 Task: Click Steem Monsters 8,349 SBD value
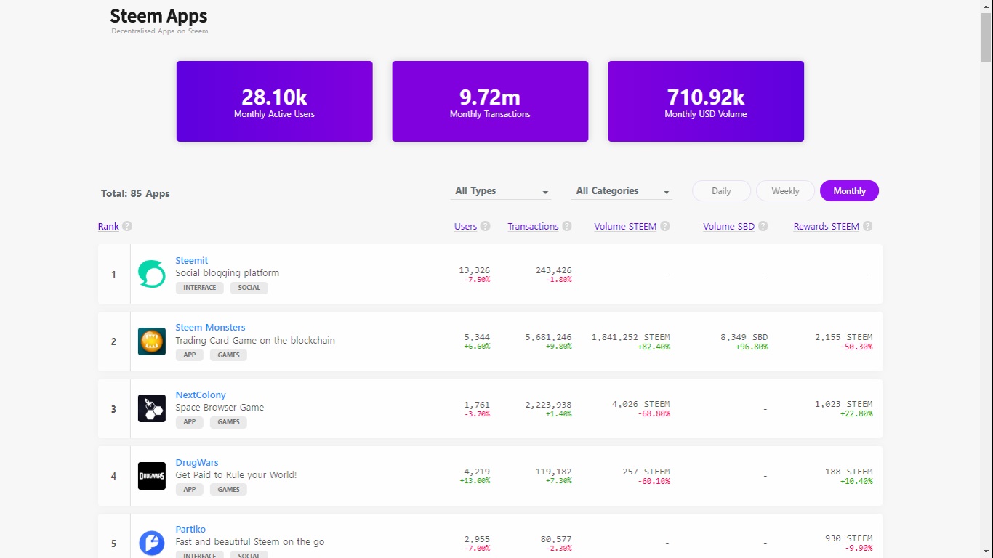[744, 337]
